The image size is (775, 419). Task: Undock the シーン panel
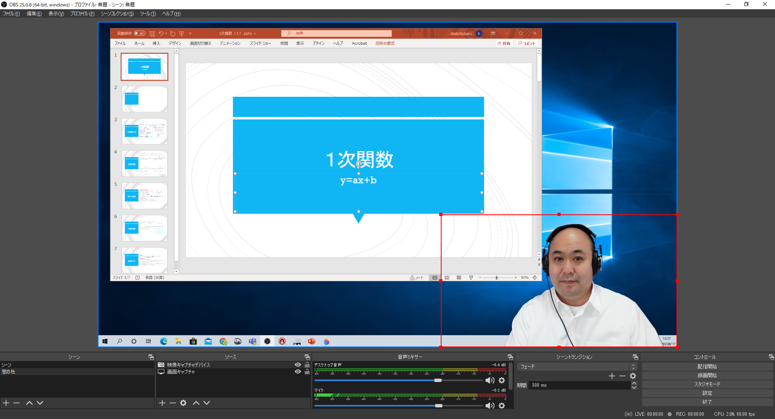point(151,357)
